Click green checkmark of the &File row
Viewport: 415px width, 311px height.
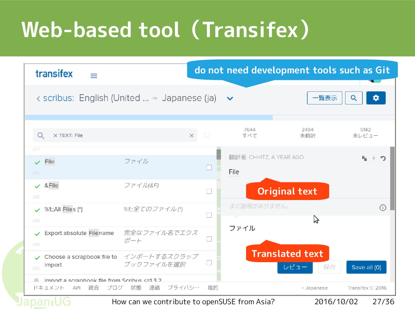click(37, 186)
